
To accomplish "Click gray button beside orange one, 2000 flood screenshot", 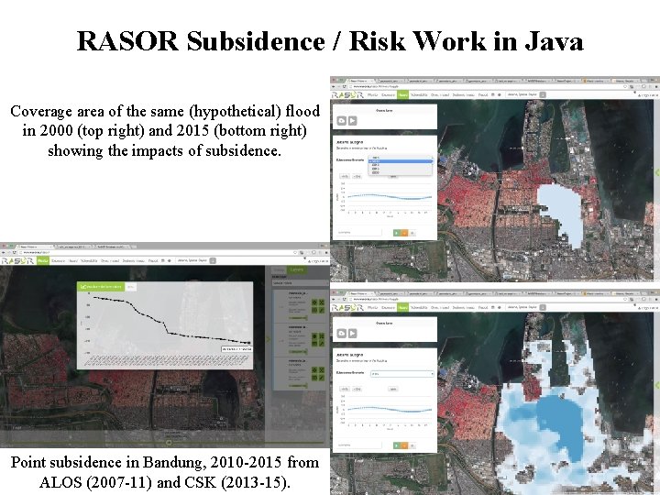I will [x=412, y=232].
